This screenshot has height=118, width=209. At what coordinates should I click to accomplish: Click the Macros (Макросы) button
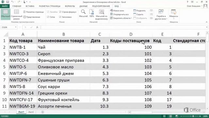click(173, 14)
